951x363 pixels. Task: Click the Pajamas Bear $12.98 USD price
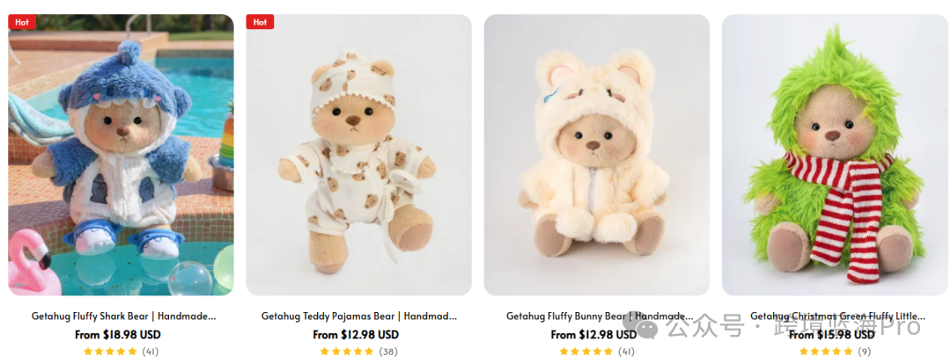tap(356, 335)
